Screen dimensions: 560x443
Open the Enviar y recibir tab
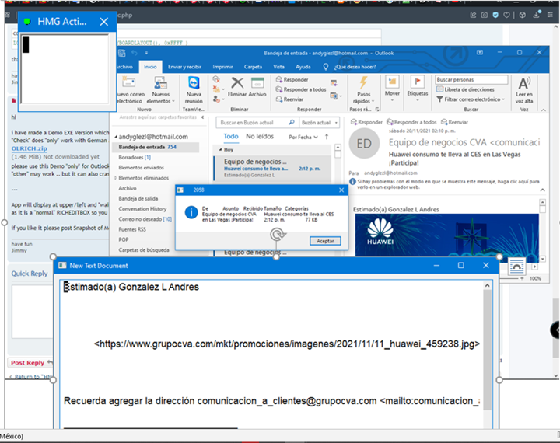184,67
